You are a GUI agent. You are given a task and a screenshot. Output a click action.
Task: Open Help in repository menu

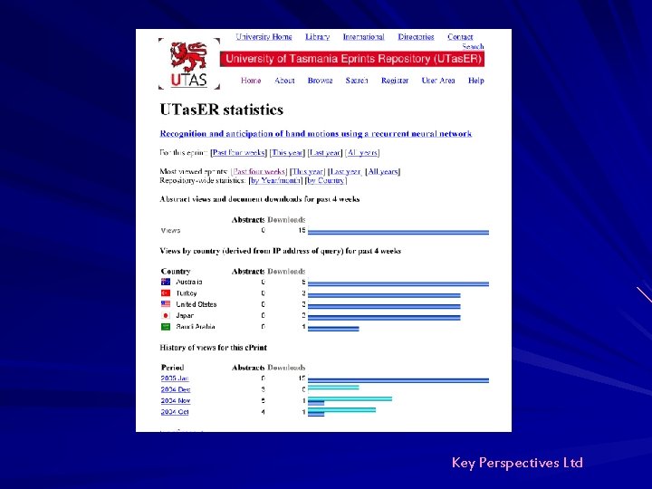point(476,81)
